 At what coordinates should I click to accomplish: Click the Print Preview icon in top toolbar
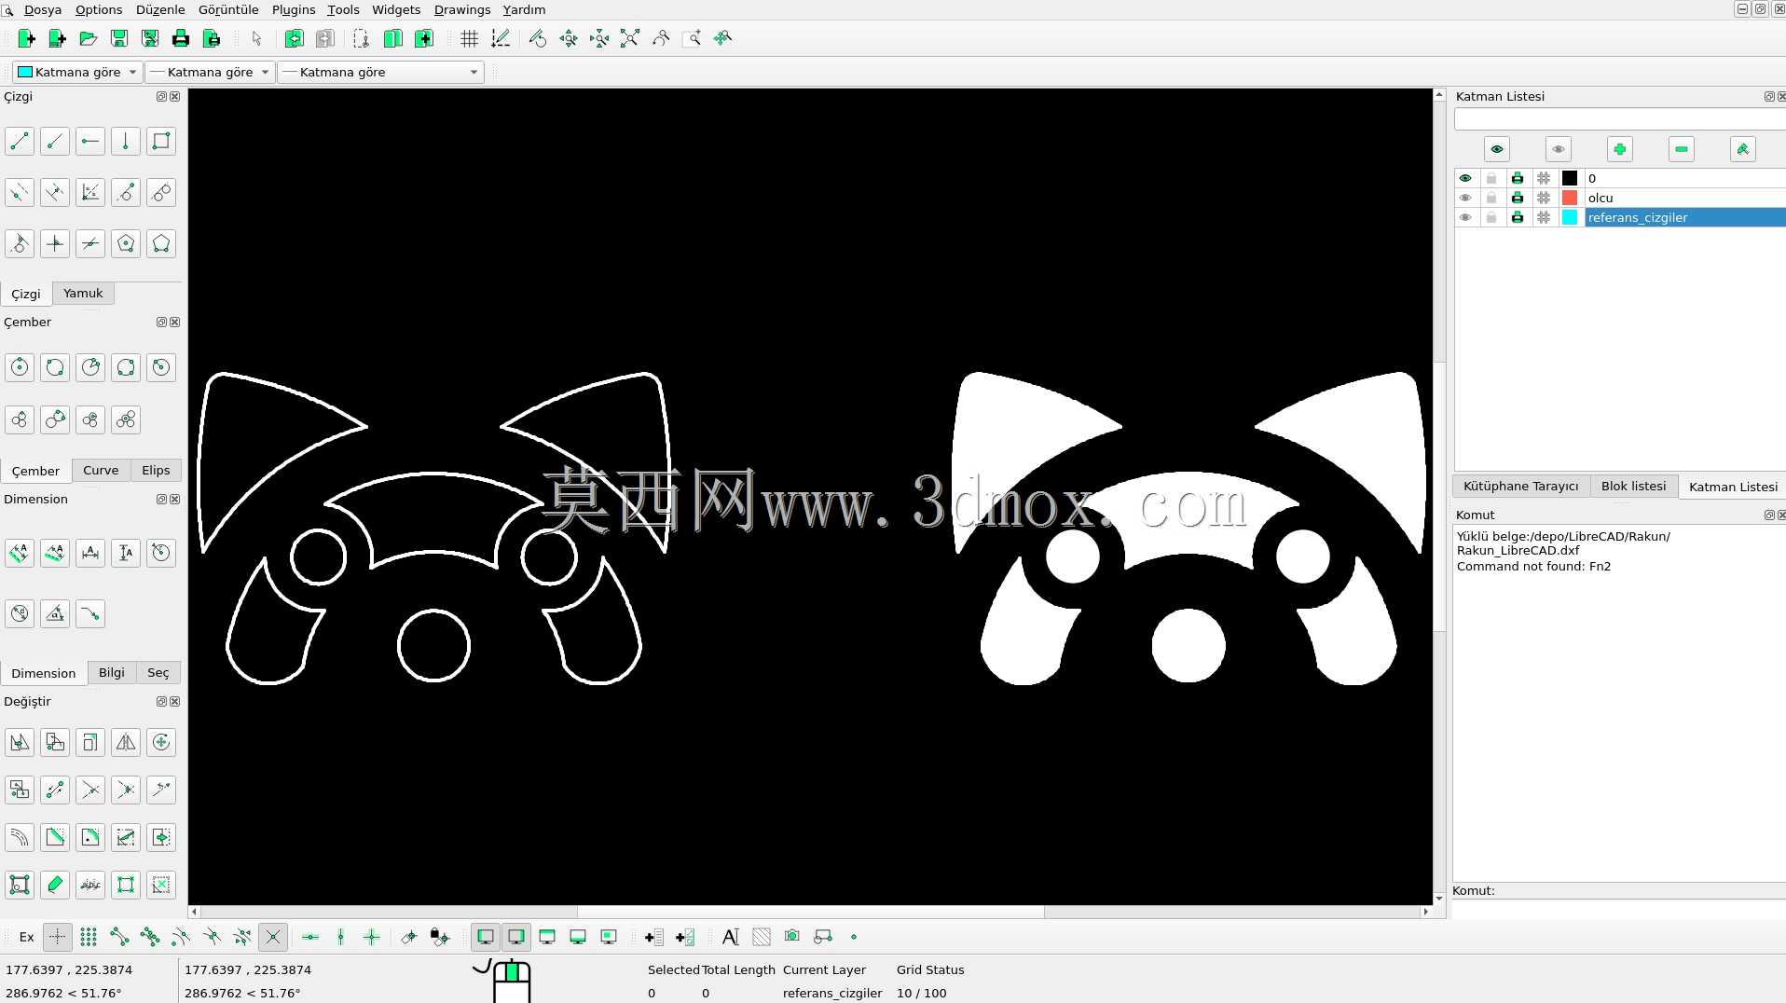tap(212, 38)
